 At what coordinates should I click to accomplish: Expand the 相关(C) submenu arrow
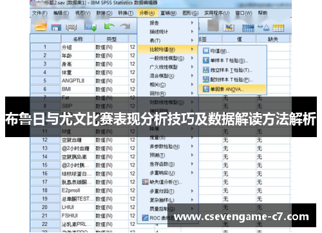click(192, 84)
